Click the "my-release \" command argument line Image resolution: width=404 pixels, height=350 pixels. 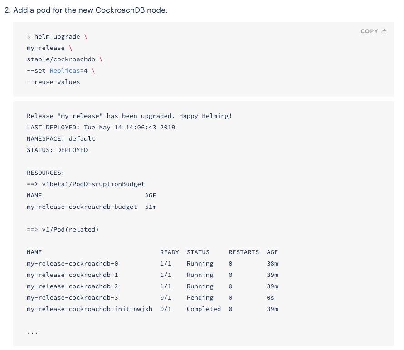pyautogui.click(x=49, y=48)
